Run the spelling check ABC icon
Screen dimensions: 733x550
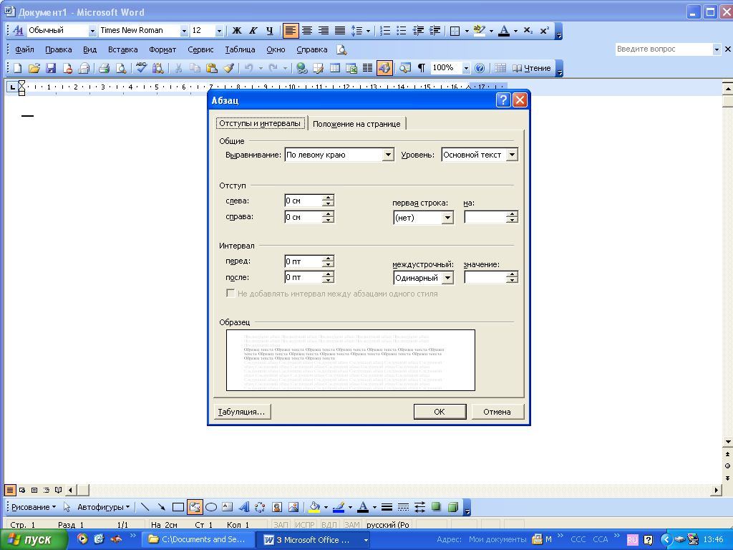(141, 68)
